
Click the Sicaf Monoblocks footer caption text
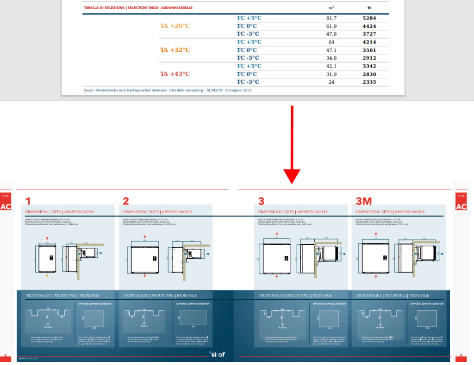168,90
